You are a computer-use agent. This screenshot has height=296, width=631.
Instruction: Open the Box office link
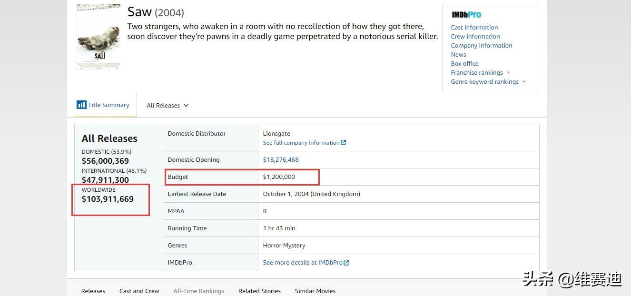(464, 63)
